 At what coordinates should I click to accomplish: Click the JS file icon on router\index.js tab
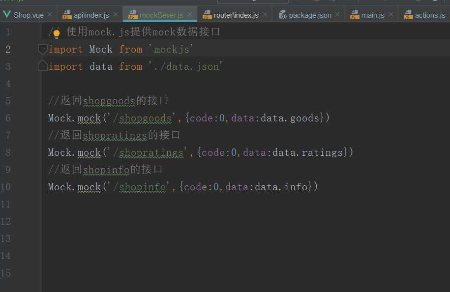point(207,15)
